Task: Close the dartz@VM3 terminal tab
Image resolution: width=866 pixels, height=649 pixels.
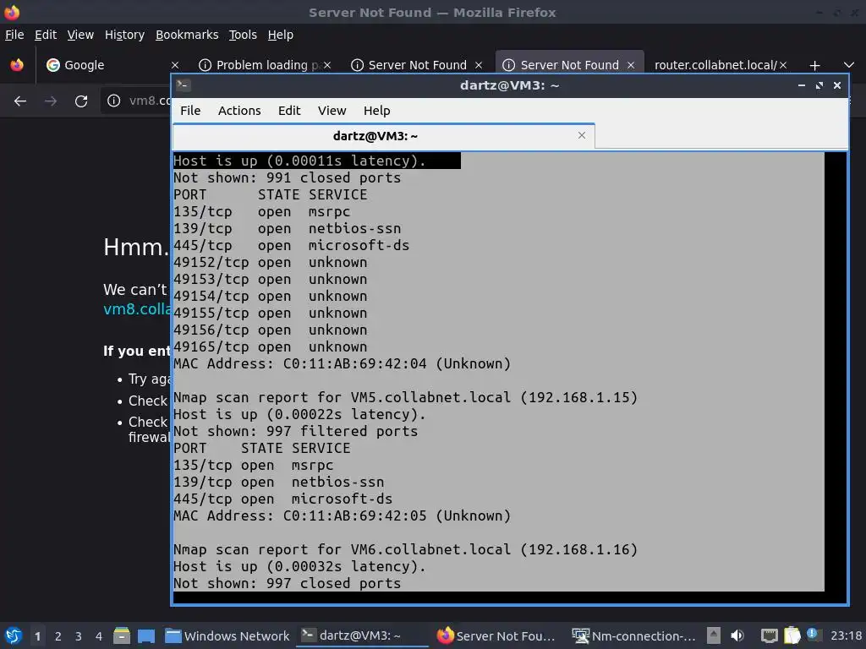Action: click(x=582, y=135)
